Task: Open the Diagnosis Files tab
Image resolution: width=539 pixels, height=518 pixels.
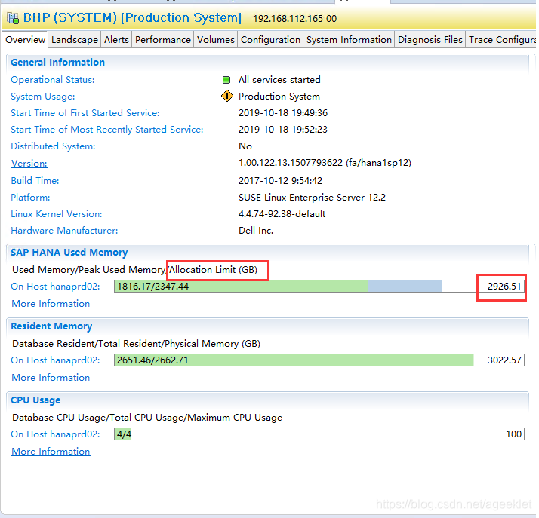Action: pos(430,40)
